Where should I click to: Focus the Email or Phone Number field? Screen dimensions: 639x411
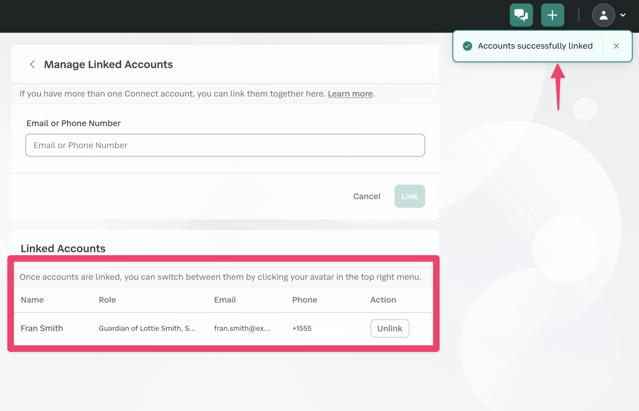[225, 145]
